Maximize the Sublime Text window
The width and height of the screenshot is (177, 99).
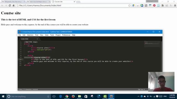coord(153,32)
